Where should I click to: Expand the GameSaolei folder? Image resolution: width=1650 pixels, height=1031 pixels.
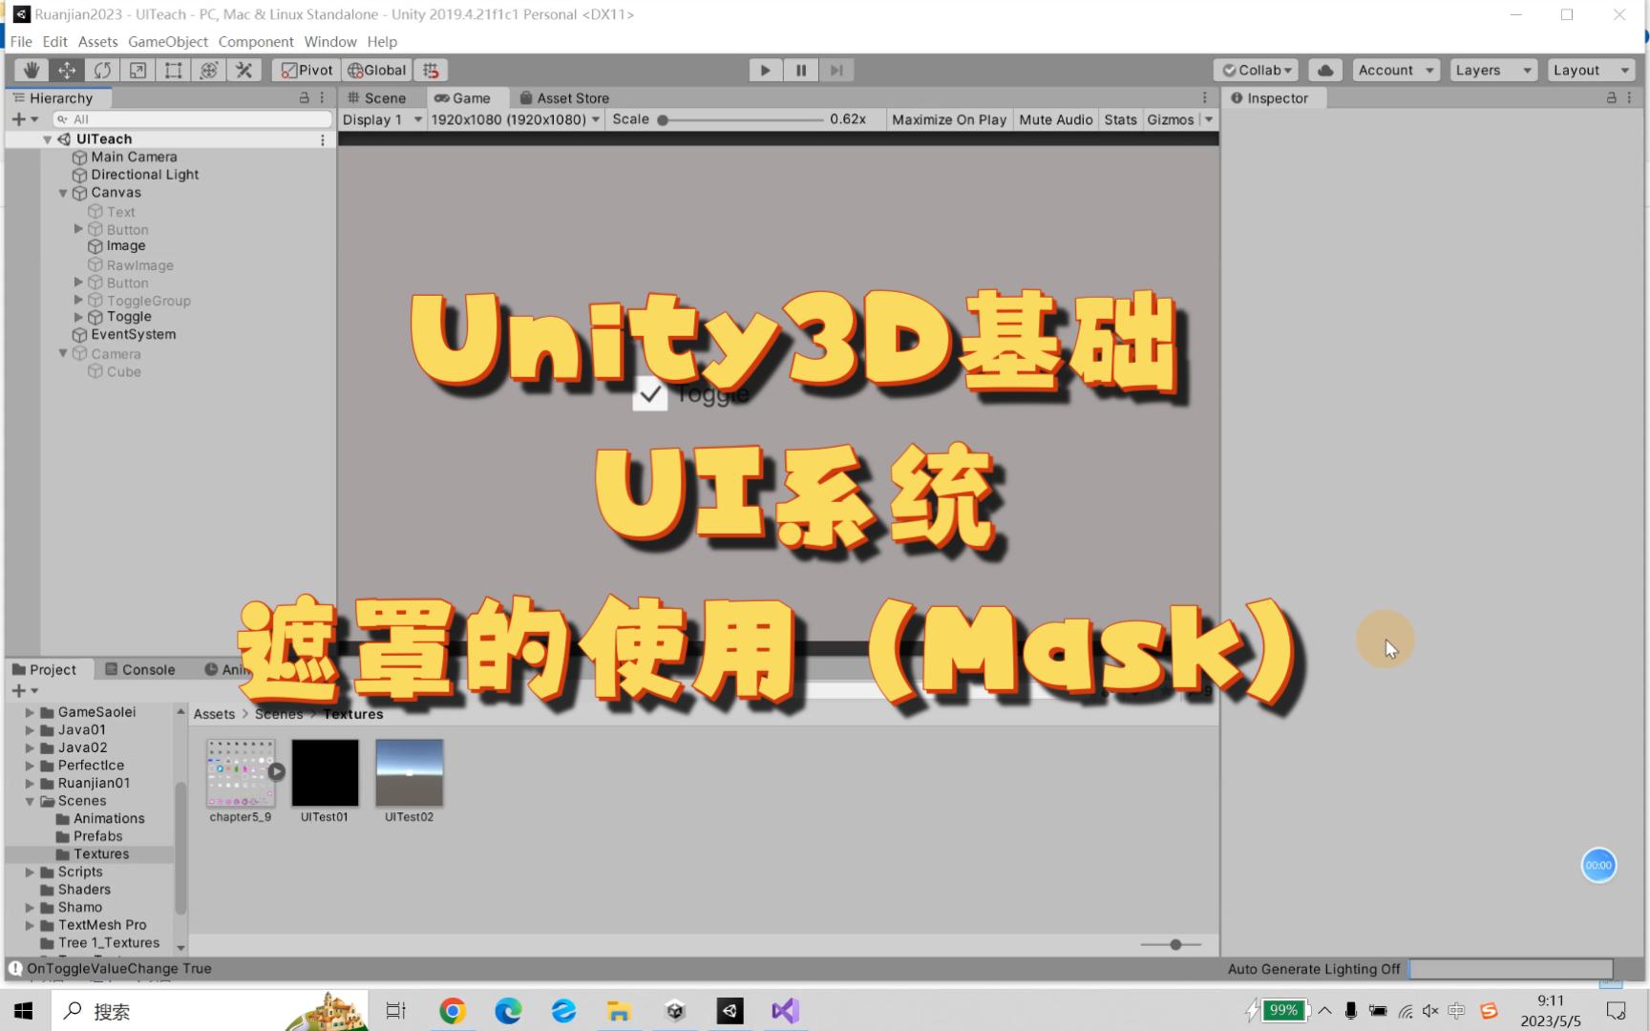pyautogui.click(x=30, y=712)
